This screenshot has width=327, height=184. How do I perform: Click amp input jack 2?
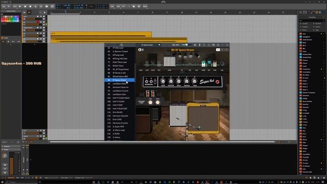(151, 82)
